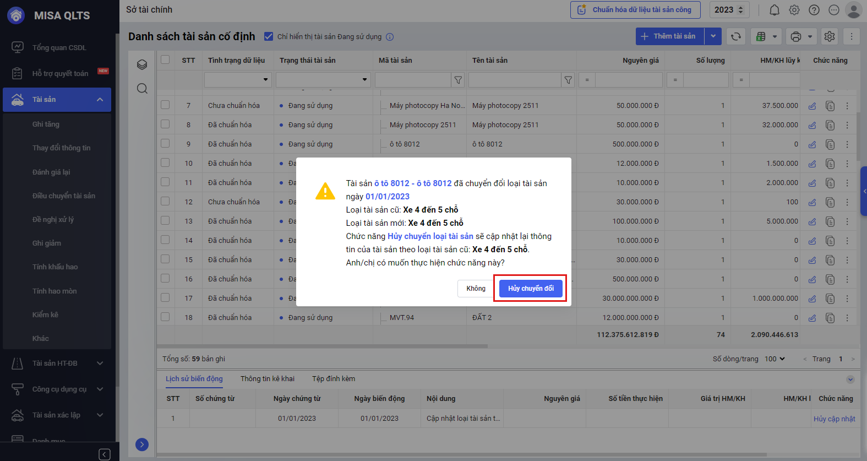Open 'Ghi tăng' in the sidebar menu

tap(46, 124)
